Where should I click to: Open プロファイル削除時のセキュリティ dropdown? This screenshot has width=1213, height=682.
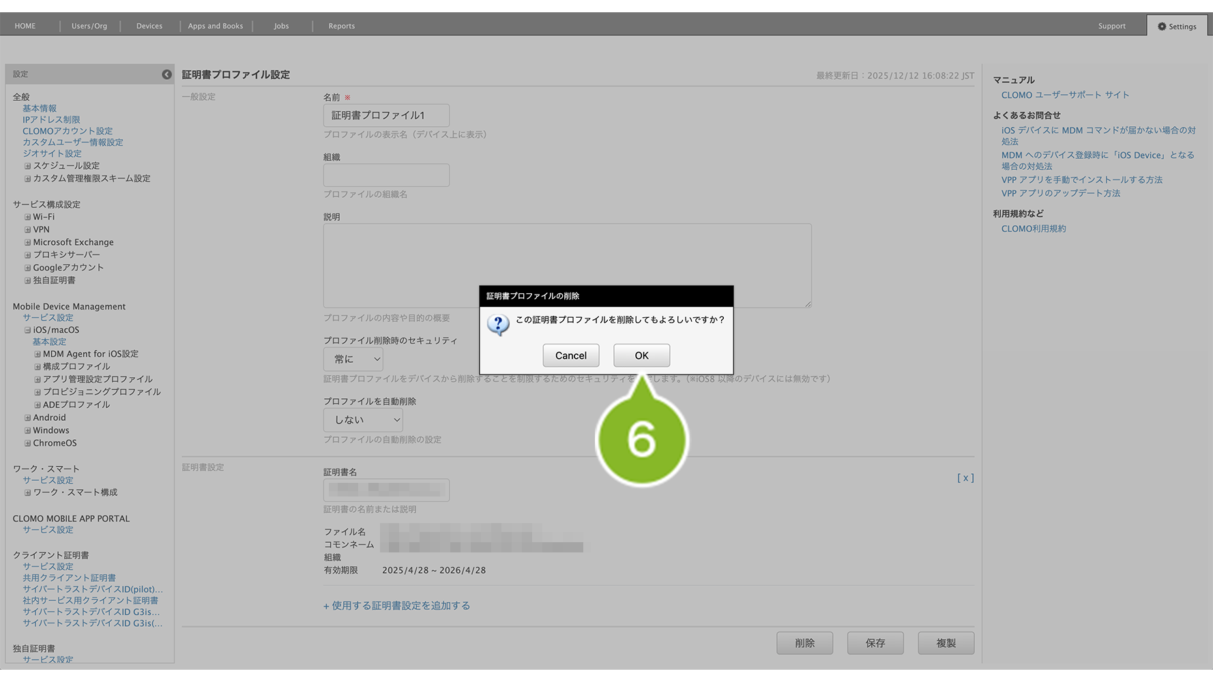pos(353,359)
